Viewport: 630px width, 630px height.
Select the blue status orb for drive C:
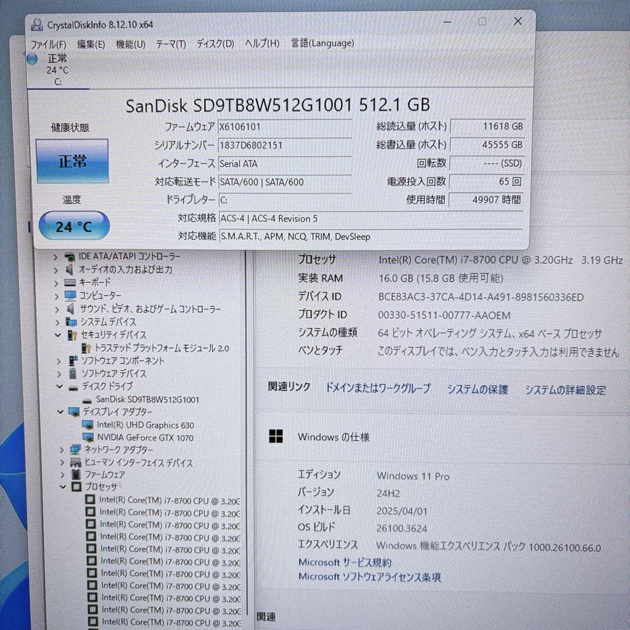click(x=32, y=59)
